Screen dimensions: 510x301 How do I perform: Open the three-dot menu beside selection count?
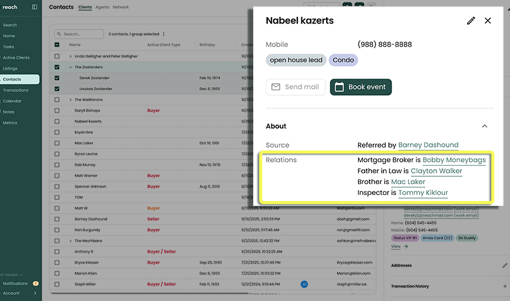pyautogui.click(x=163, y=34)
